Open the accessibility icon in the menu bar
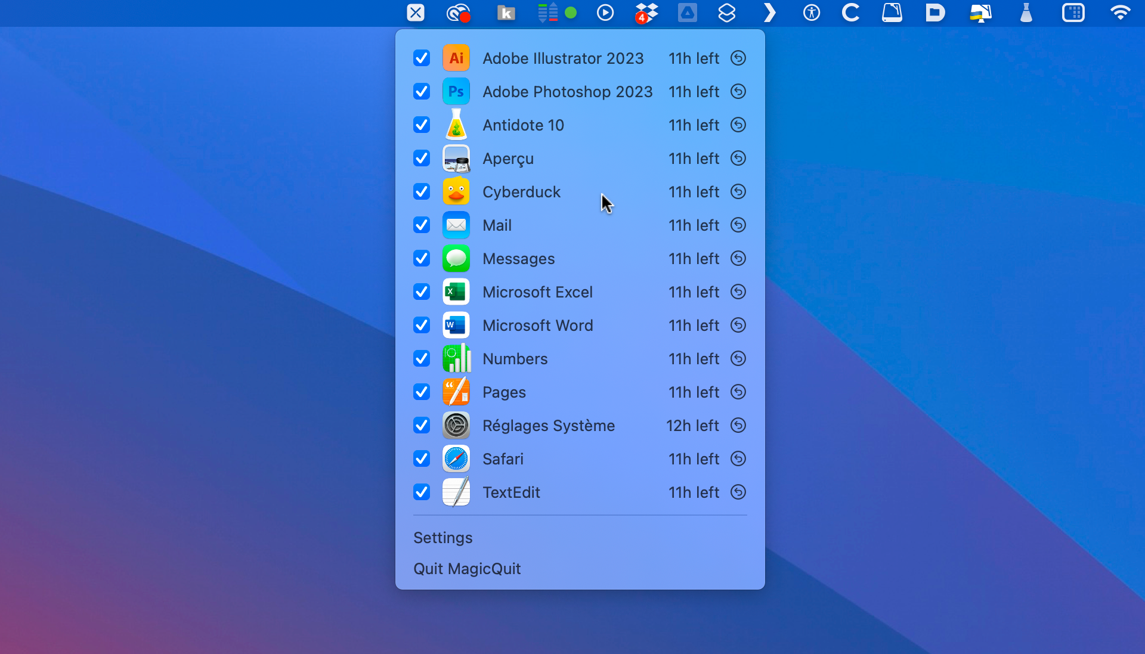Viewport: 1145px width, 654px height. coord(812,13)
